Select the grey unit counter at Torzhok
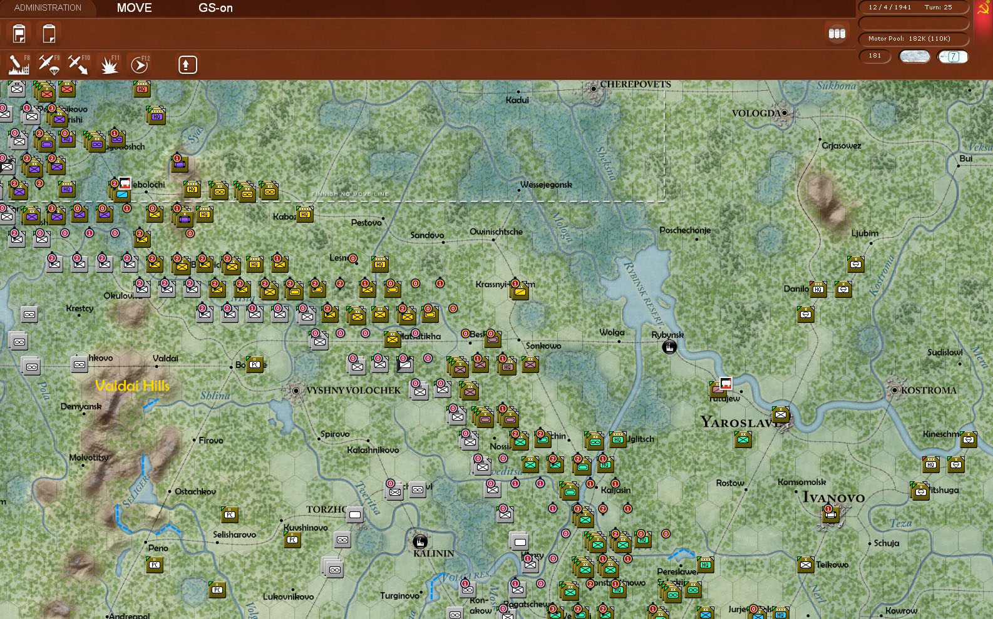This screenshot has height=619, width=993. (354, 514)
